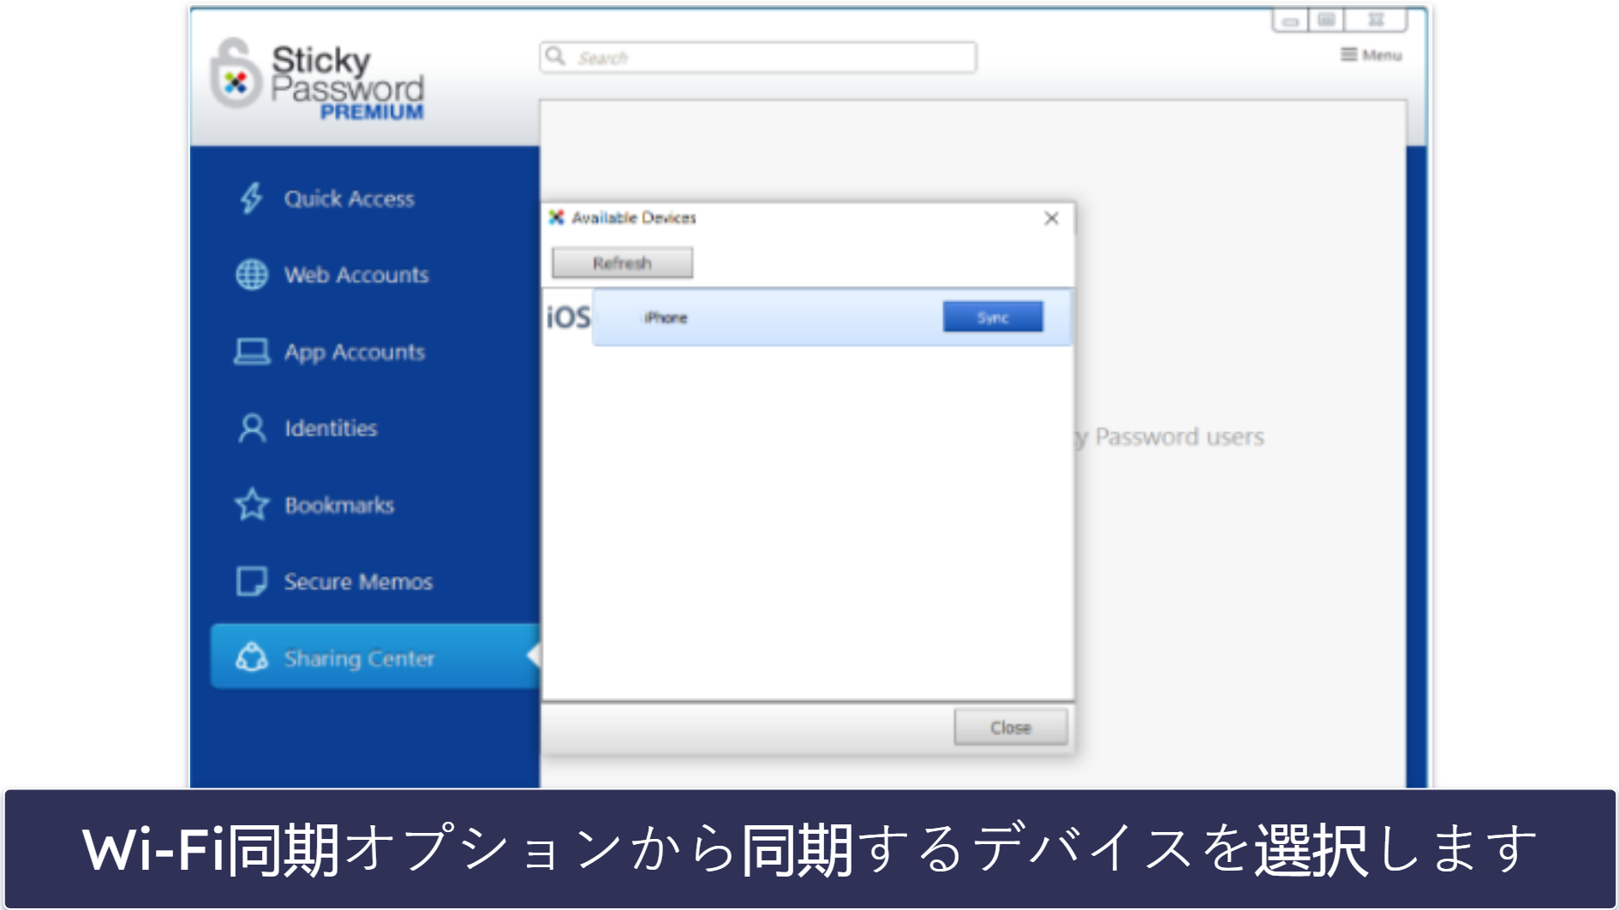Click the Sticky Password padlock logo
Screen dimensions: 1619x910
point(235,74)
